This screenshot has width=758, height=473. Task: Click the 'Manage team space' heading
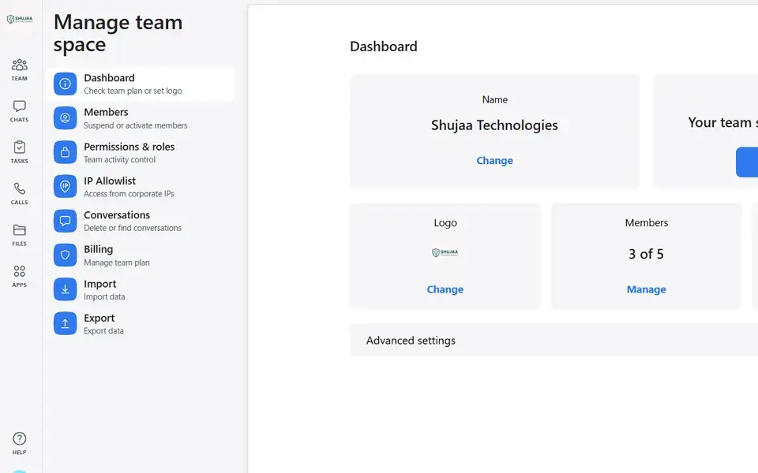(118, 33)
